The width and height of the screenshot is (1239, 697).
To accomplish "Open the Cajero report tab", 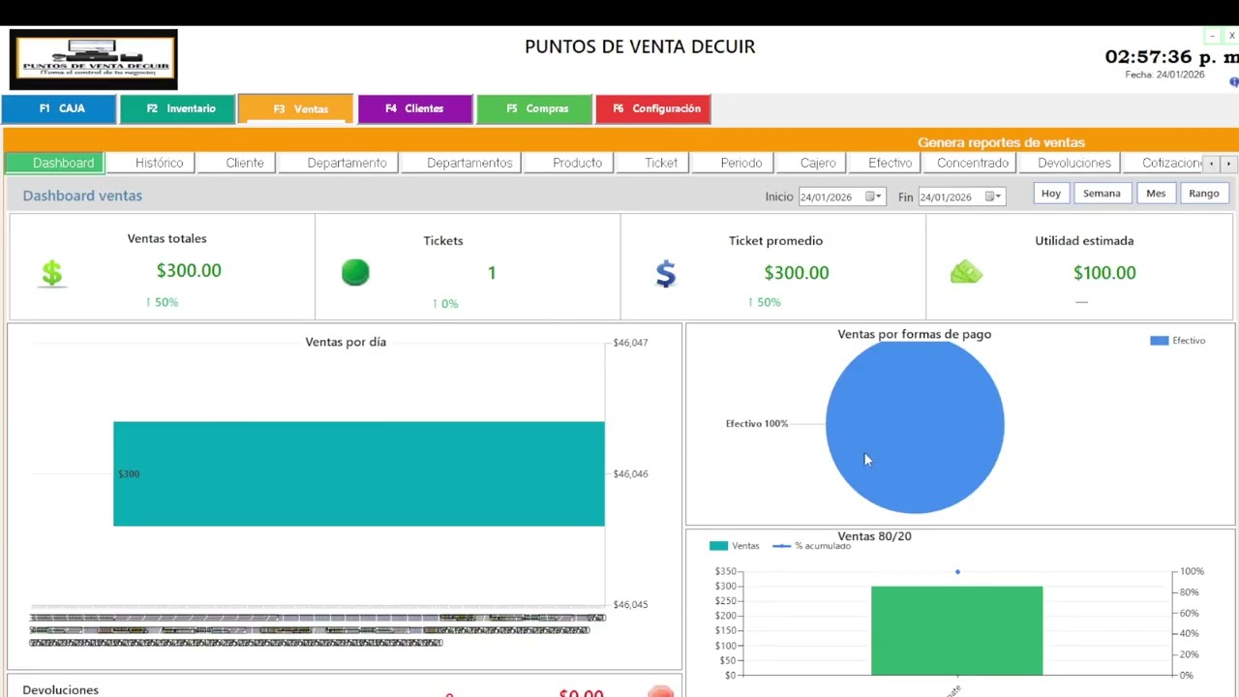I will coord(811,163).
